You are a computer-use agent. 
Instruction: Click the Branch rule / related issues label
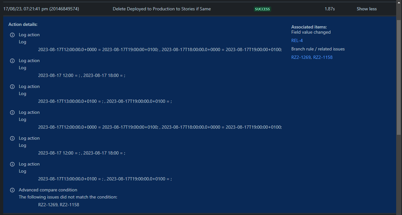pos(318,49)
